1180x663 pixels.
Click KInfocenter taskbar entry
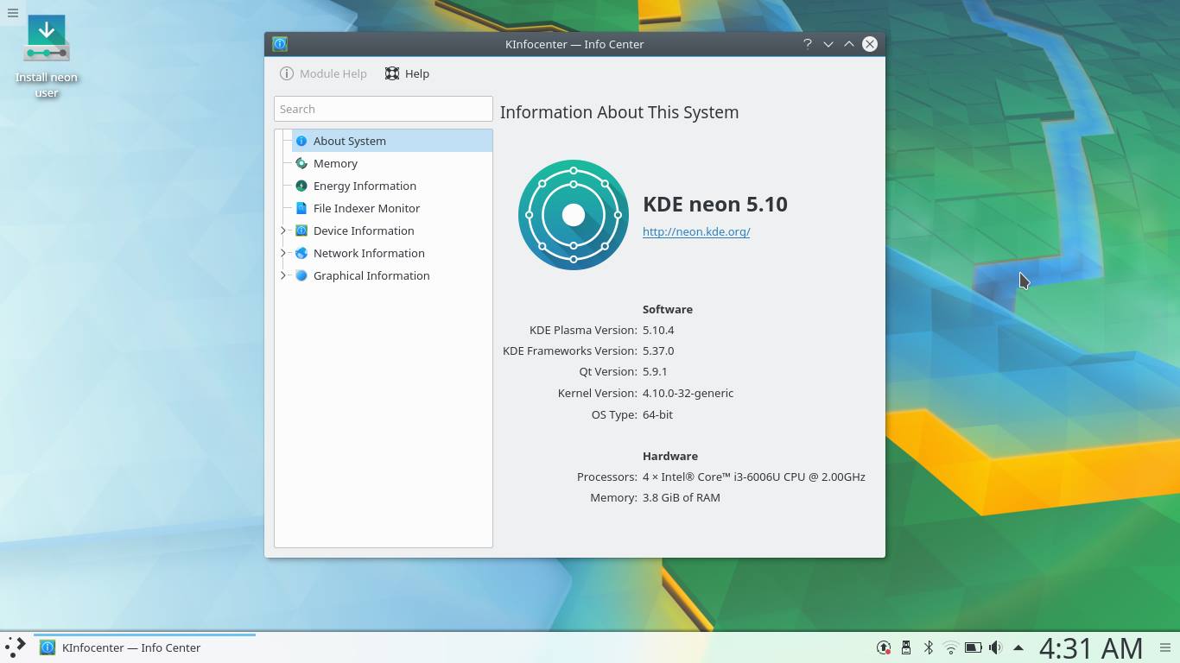[145, 647]
